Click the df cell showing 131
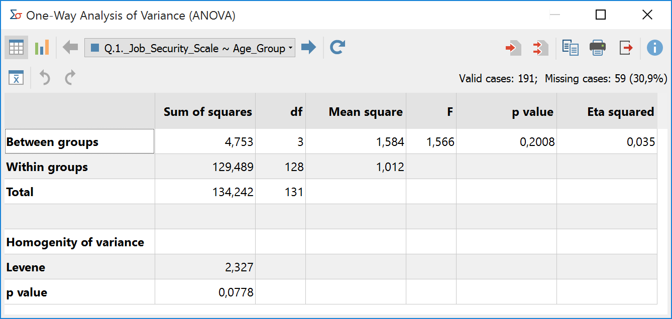672x319 pixels. pos(280,192)
